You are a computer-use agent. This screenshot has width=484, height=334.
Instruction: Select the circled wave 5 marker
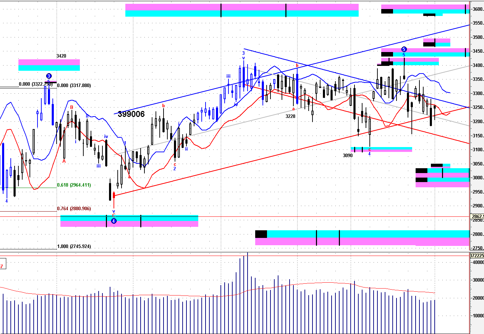pos(404,49)
